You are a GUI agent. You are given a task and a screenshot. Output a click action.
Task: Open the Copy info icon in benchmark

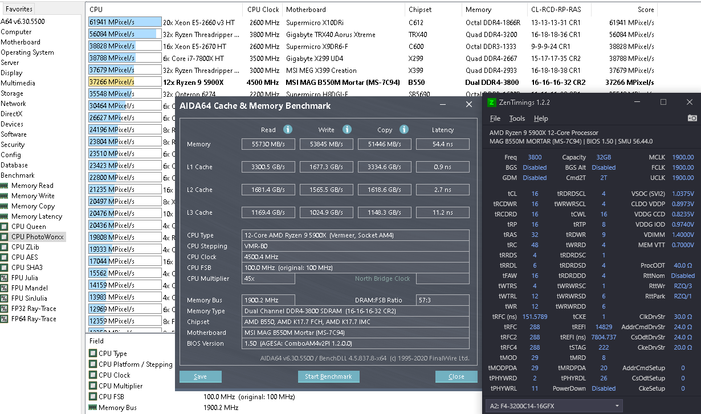click(404, 129)
